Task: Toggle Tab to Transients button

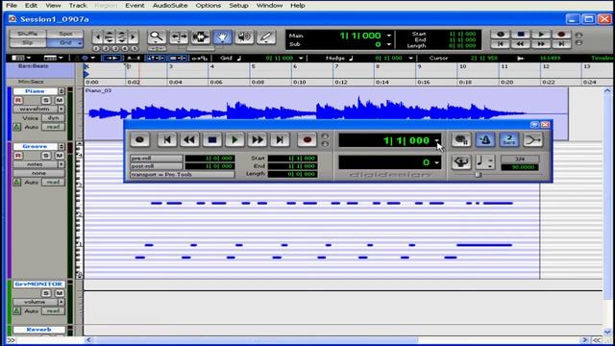Action: pos(111,58)
